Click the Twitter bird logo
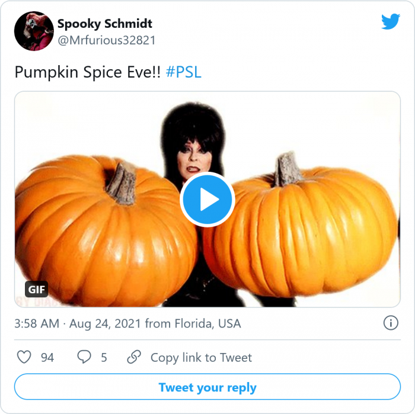415x414 pixels. click(x=390, y=22)
